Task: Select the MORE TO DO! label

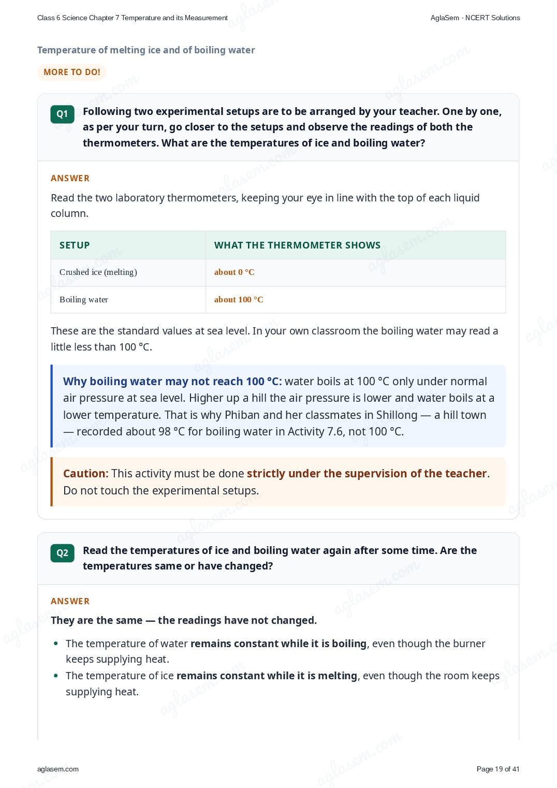Action: pos(72,72)
